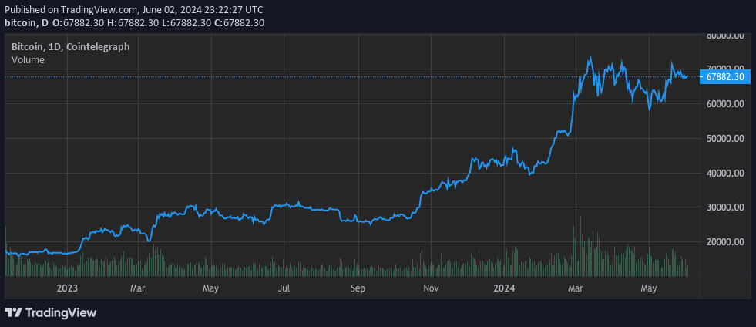Click the chart peak near March 2024
Viewport: 756px width, 327px height.
590,58
